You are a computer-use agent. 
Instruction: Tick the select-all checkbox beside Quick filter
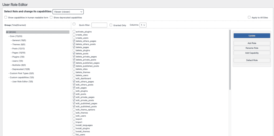74,24
